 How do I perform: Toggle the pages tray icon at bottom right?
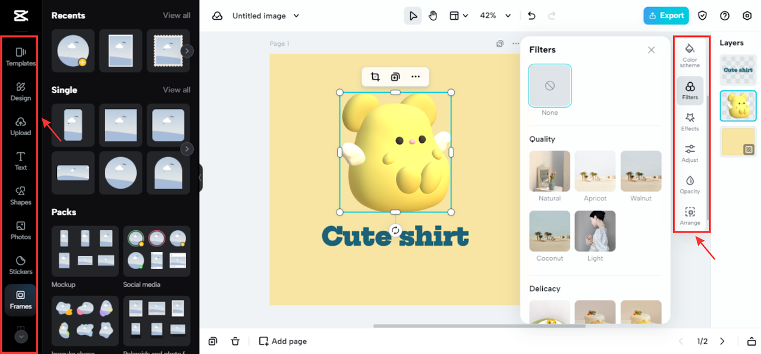click(x=750, y=342)
